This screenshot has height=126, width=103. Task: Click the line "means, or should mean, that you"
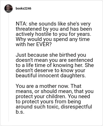(55, 91)
